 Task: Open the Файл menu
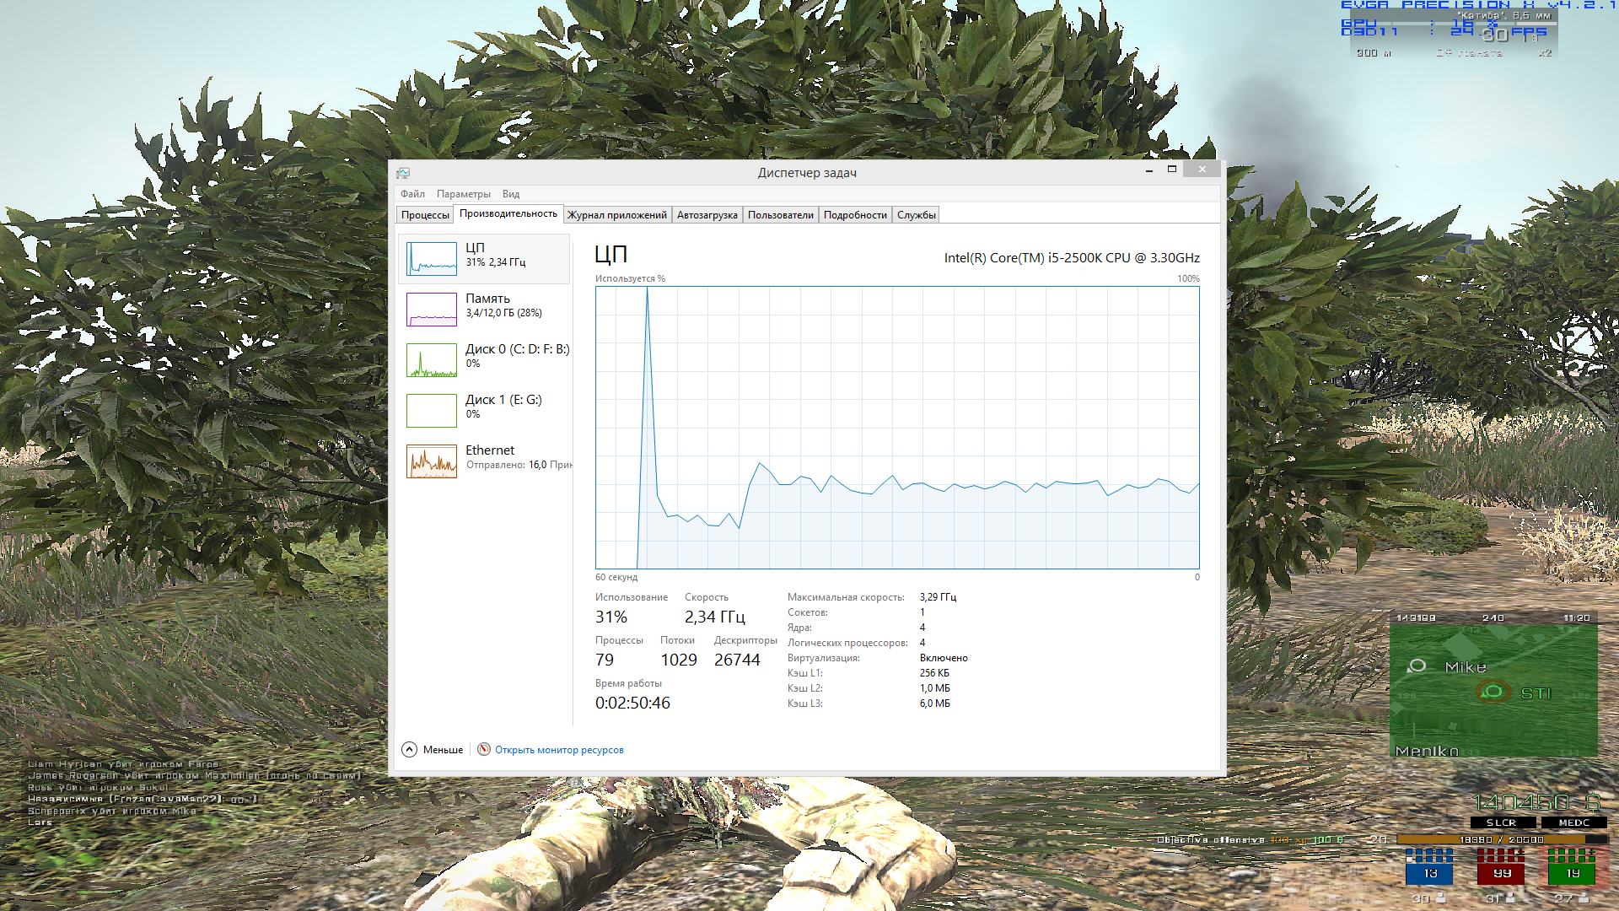[412, 194]
